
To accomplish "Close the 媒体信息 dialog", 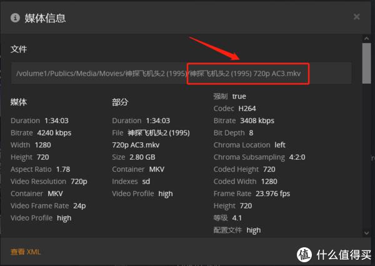I will click(357, 17).
